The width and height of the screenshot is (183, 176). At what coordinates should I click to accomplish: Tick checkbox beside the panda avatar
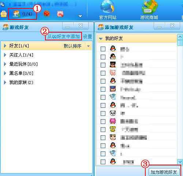pyautogui.click(x=103, y=113)
